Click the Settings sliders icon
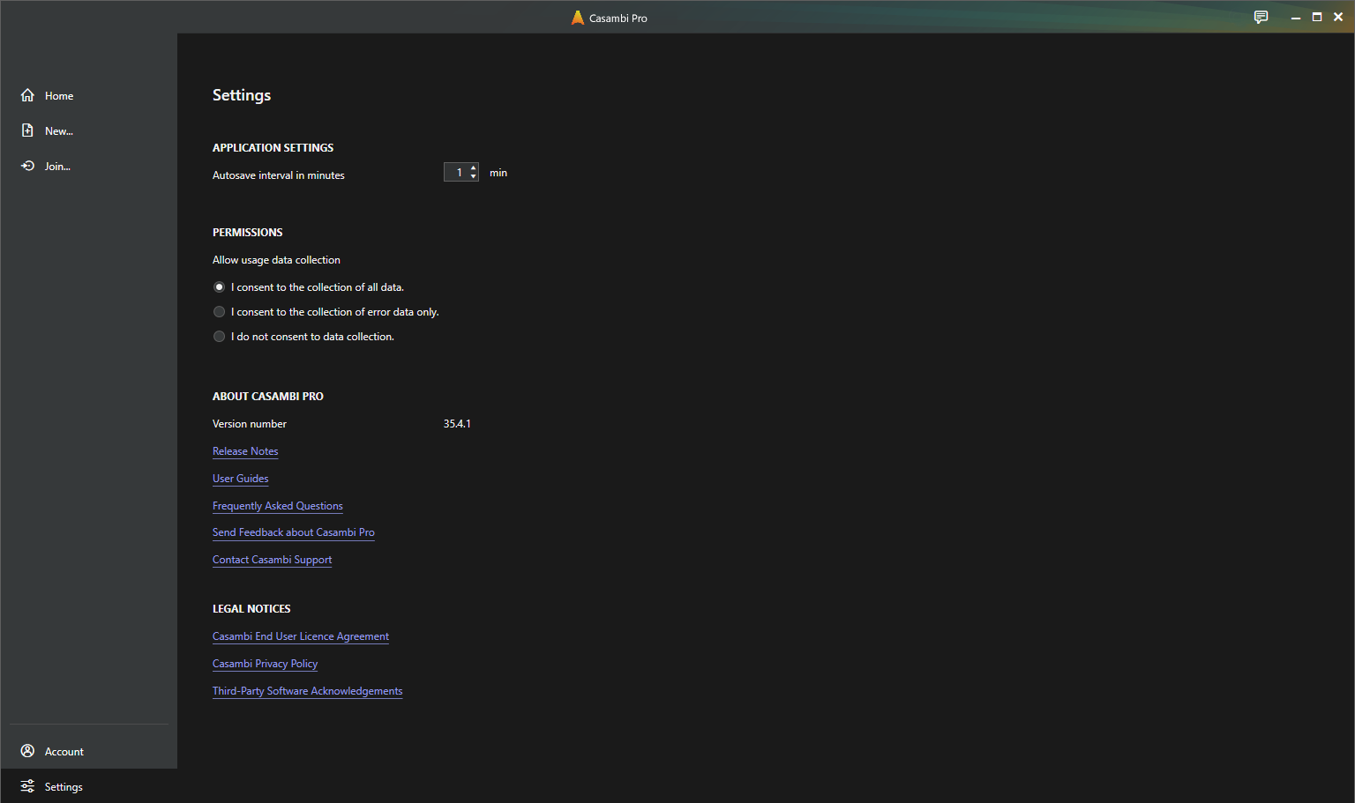The width and height of the screenshot is (1355, 803). click(27, 786)
